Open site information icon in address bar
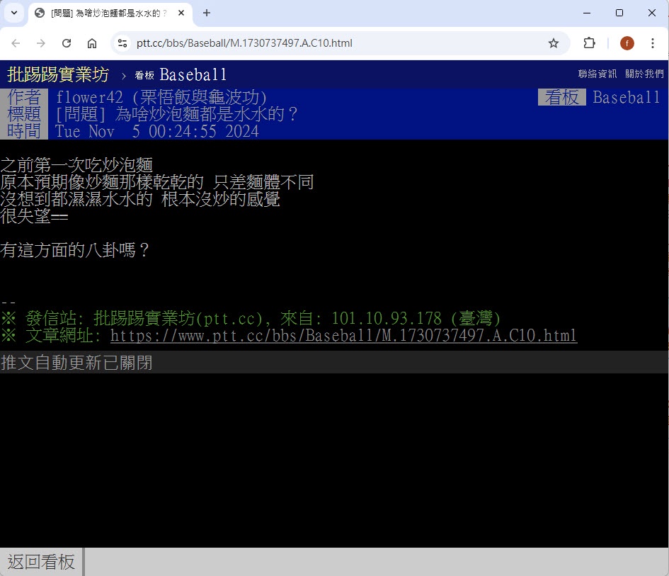 click(x=122, y=43)
